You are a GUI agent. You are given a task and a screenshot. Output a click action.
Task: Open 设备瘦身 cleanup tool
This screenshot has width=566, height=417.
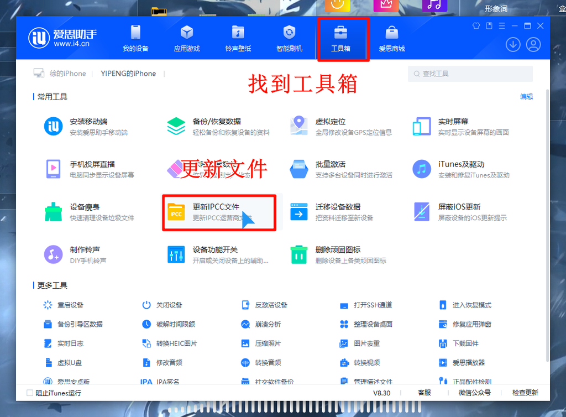pos(89,212)
